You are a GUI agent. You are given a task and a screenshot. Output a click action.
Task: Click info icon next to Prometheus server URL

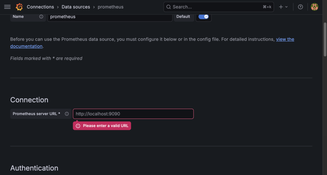point(67,114)
